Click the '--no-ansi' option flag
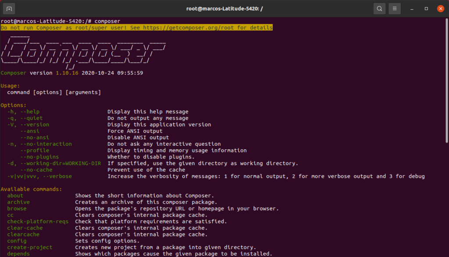This screenshot has width=449, height=257. (35, 137)
